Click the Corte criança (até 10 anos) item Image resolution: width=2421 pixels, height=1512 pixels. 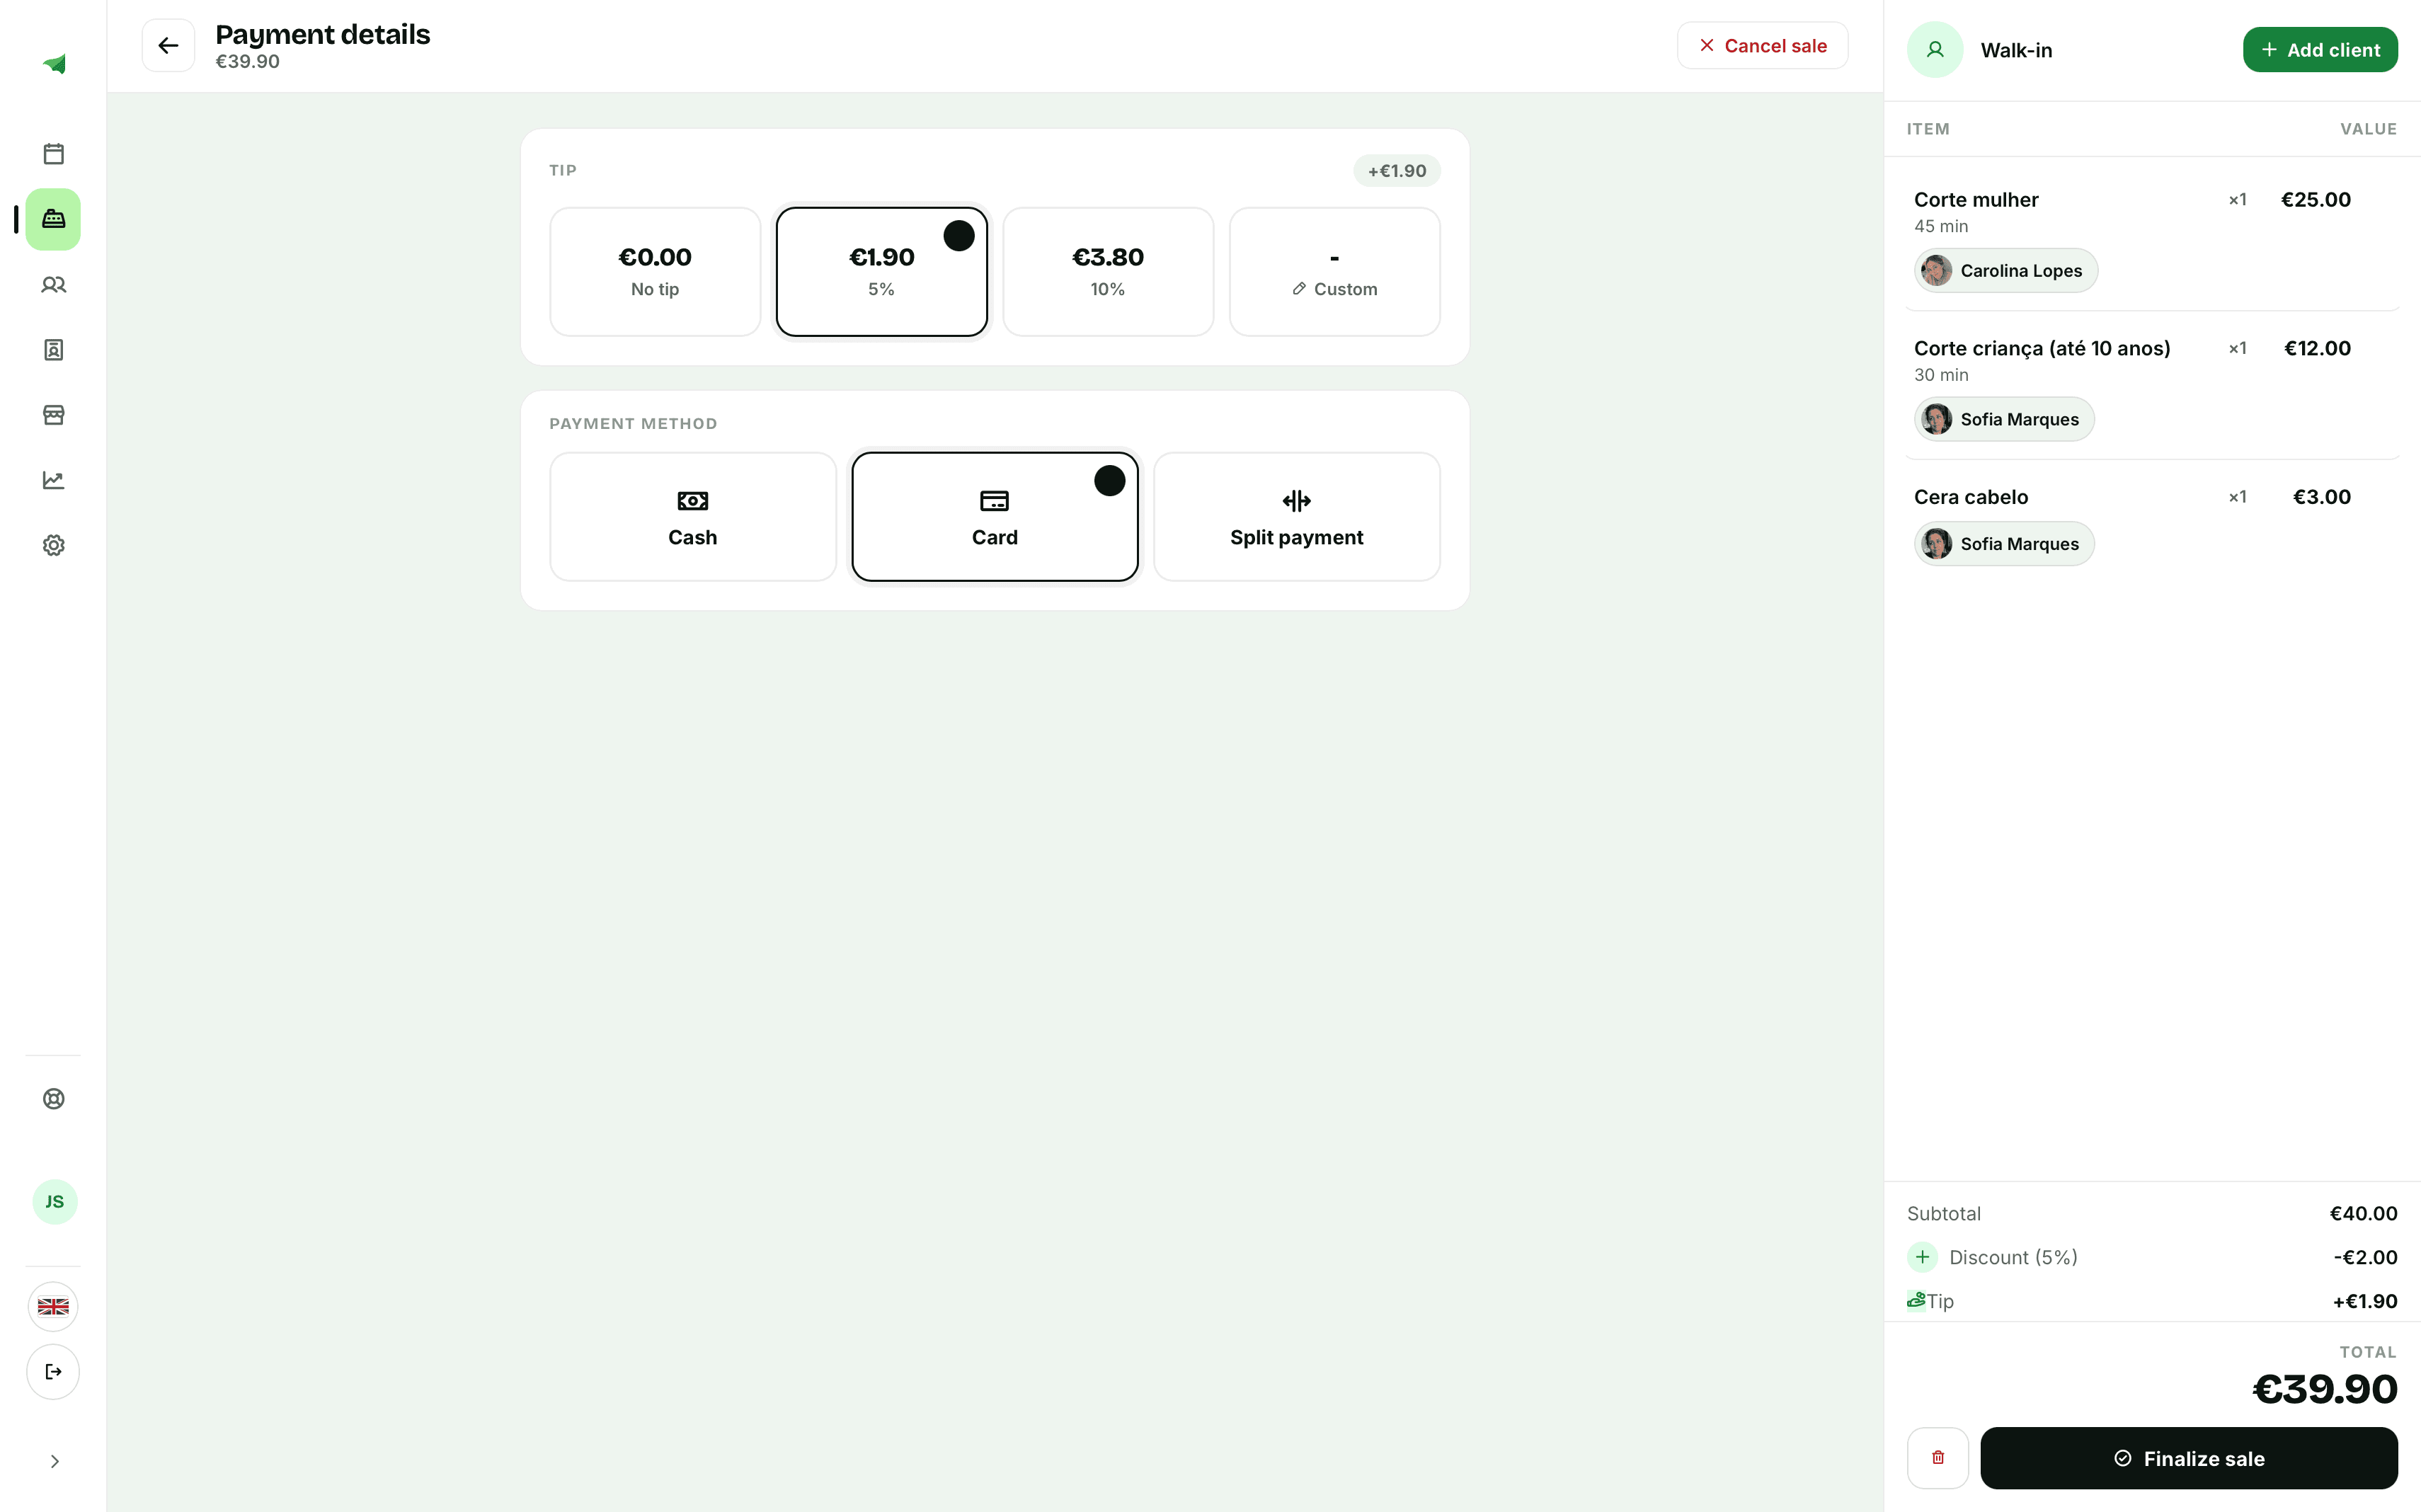2042,349
